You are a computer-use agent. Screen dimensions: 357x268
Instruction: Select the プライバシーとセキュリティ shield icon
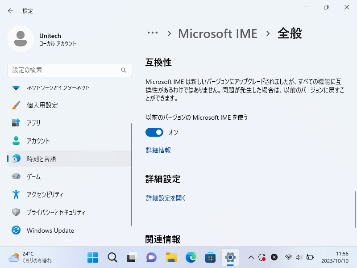click(x=16, y=212)
